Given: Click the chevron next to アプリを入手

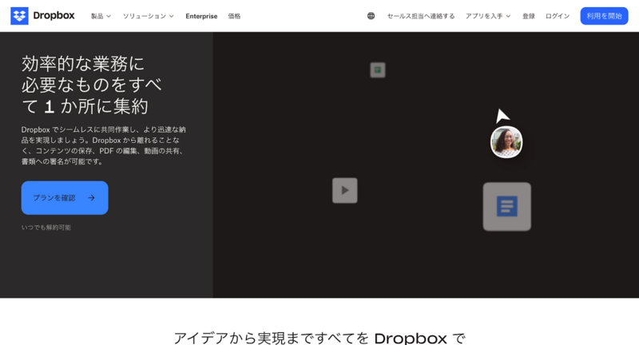Looking at the screenshot, I should 508,16.
